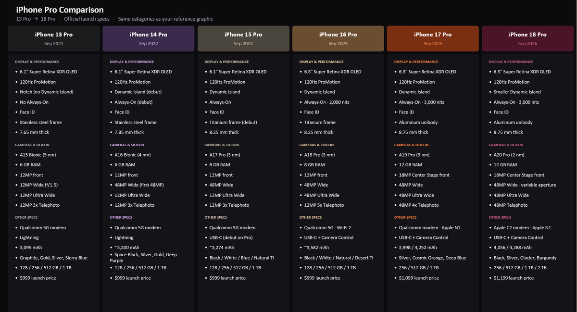Select the iPhone 17 Pro header card
The image size is (577, 312).
pos(433,38)
